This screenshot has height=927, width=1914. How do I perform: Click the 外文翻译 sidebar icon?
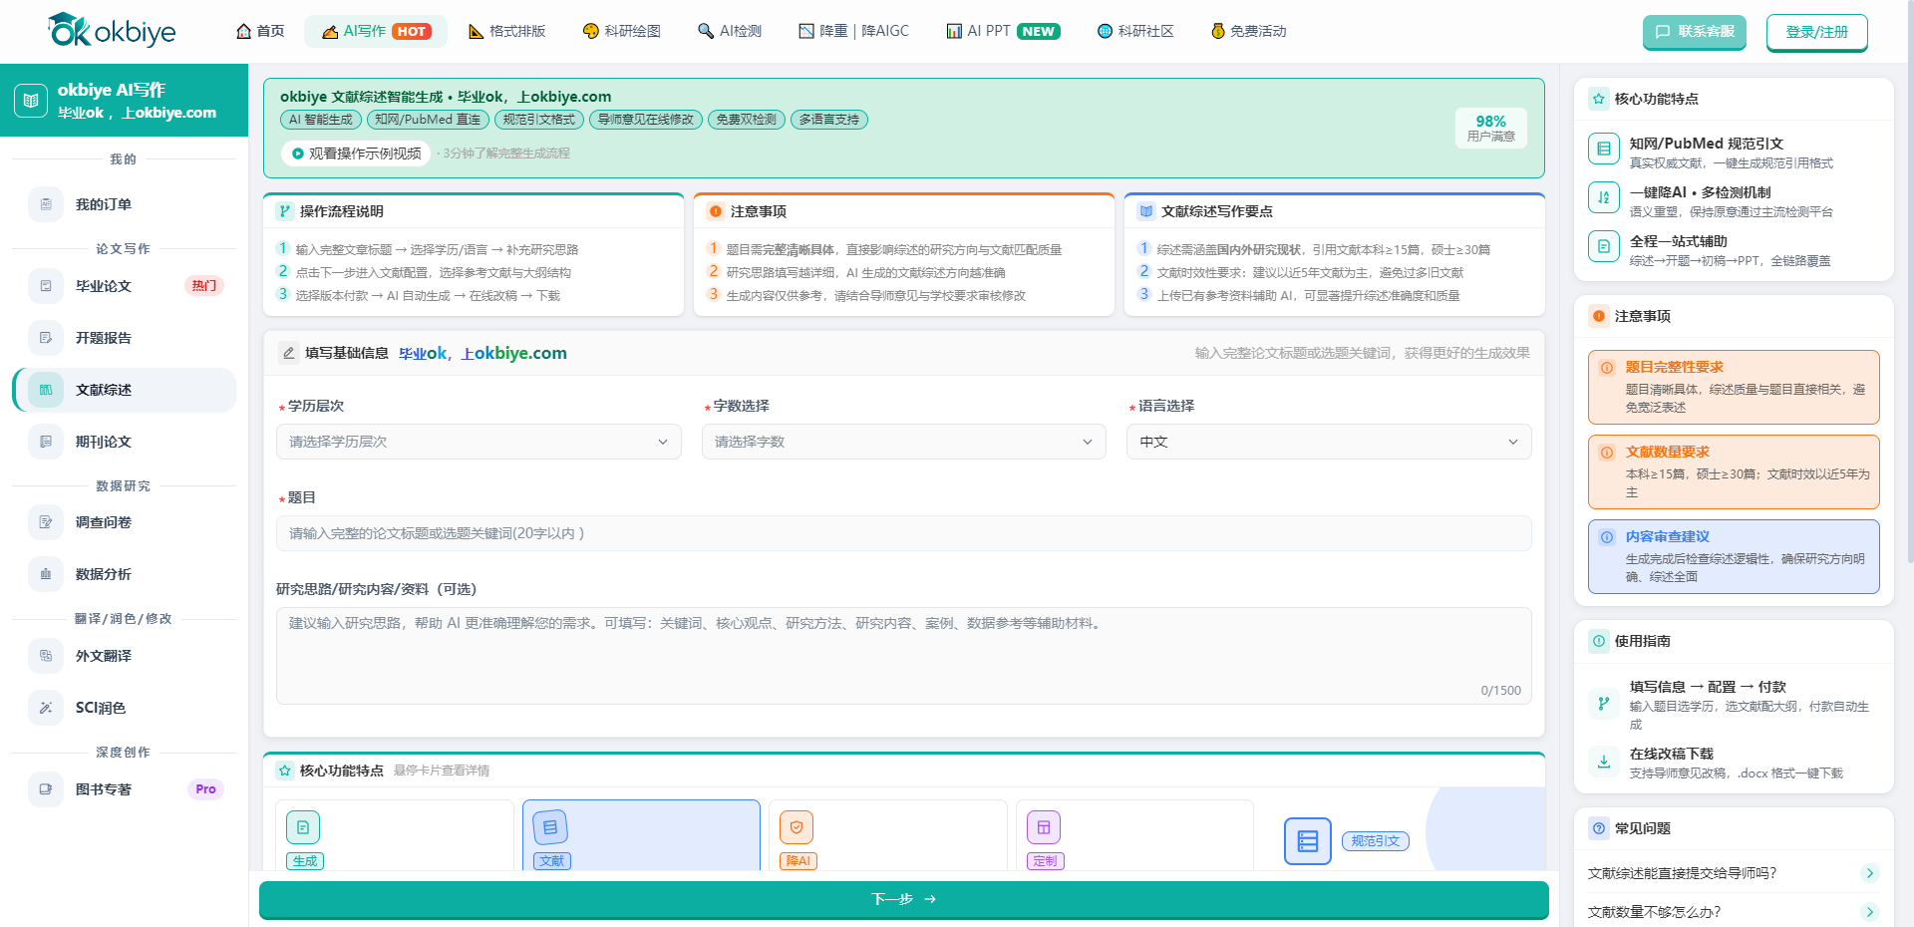click(46, 656)
